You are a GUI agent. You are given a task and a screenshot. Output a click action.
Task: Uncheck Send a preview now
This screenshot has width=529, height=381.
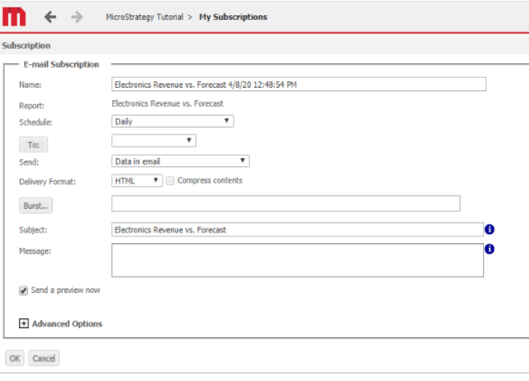click(x=24, y=291)
